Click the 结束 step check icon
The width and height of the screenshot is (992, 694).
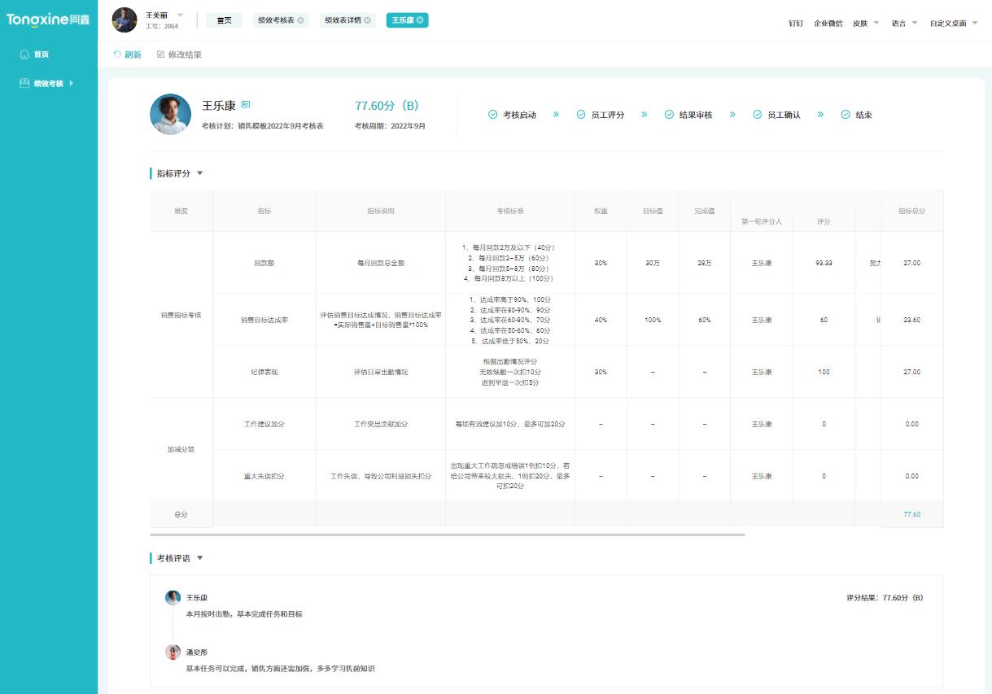[846, 115]
